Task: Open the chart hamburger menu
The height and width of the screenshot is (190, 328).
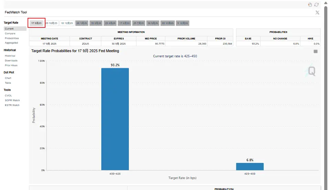Action: click(316, 51)
